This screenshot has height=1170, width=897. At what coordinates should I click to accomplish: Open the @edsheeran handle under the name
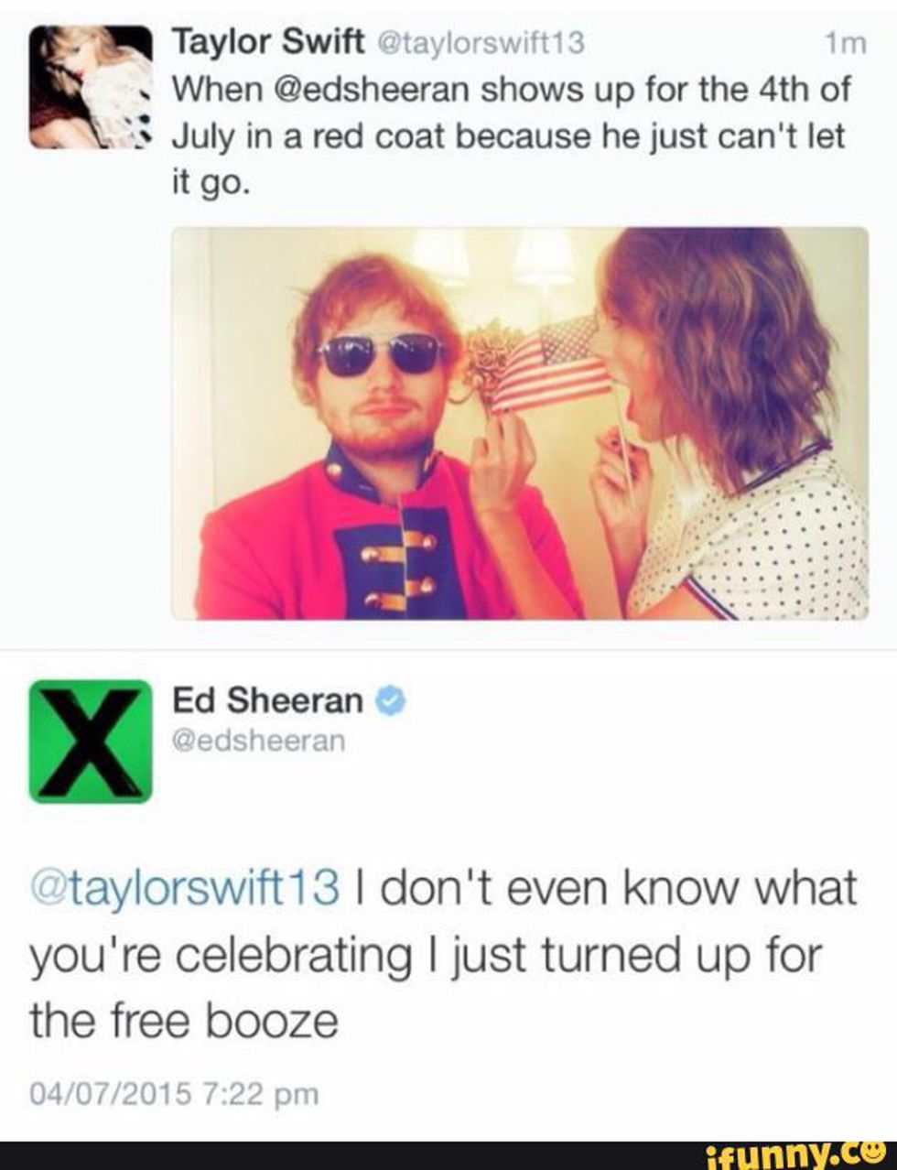coord(259,740)
